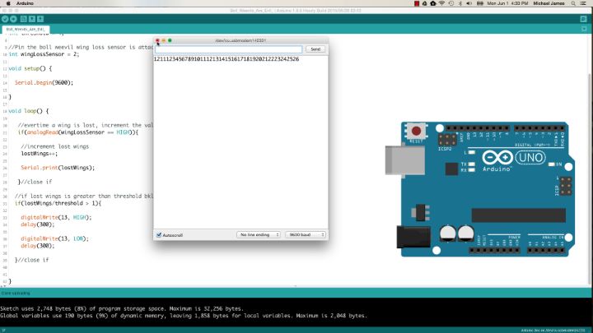Click the Global variables use 190 bytes line
The width and height of the screenshot is (593, 333).
(184, 316)
